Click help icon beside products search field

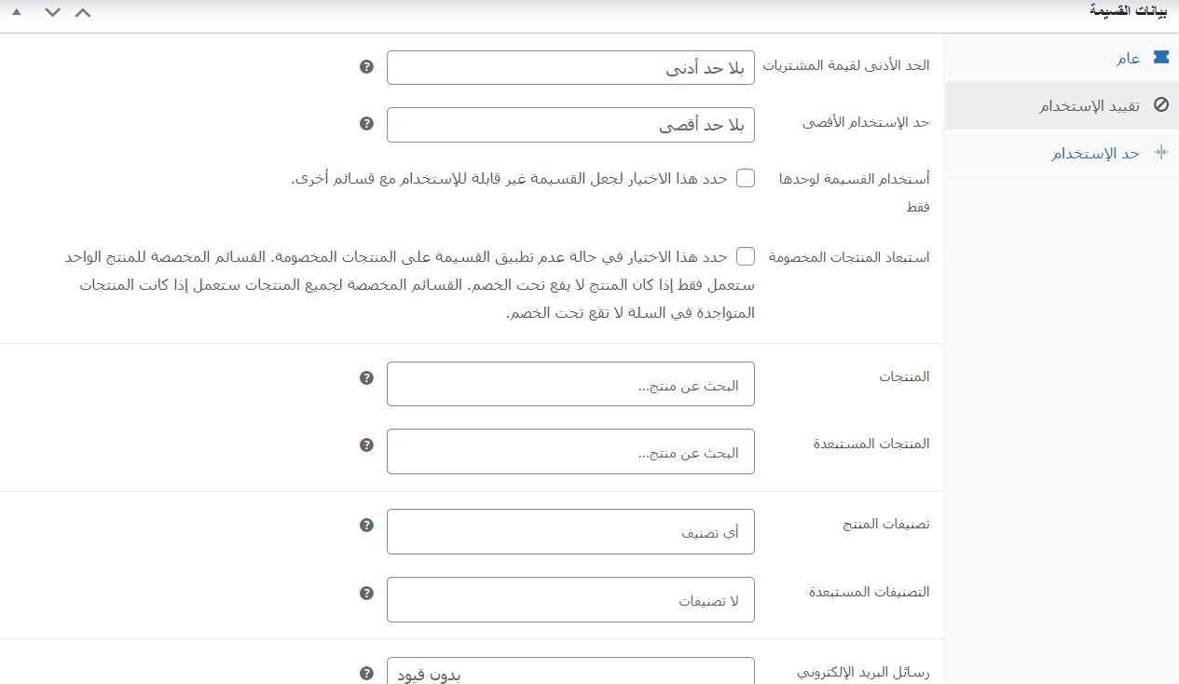click(x=366, y=377)
